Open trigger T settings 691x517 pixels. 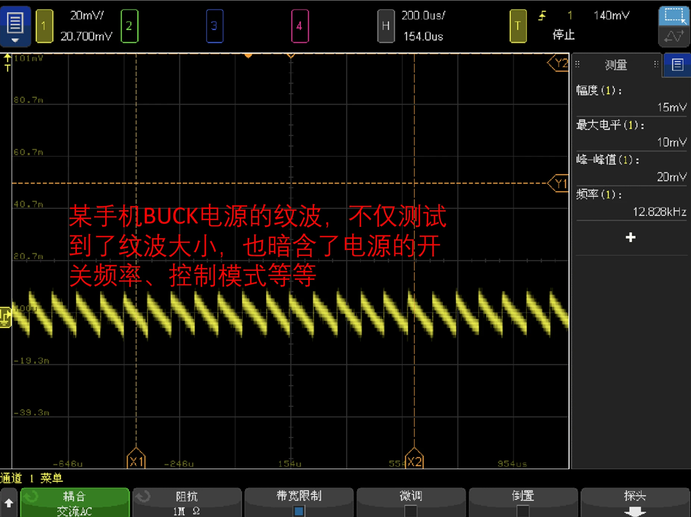(518, 26)
